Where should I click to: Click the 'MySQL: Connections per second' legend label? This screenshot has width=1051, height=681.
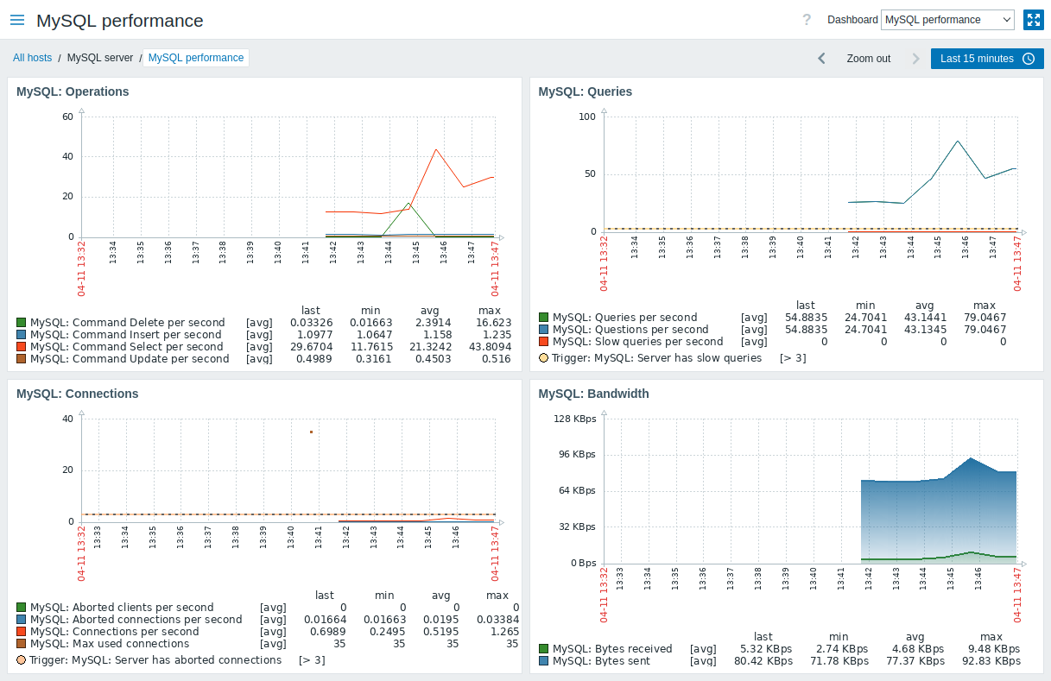[115, 632]
